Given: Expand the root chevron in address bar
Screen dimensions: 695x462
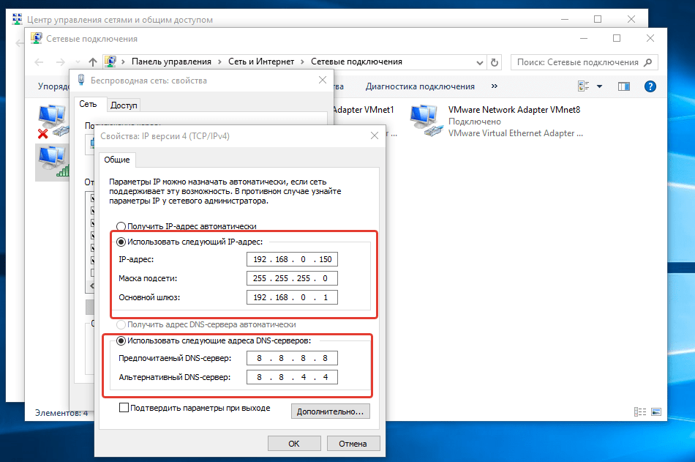Looking at the screenshot, I should pyautogui.click(x=123, y=62).
